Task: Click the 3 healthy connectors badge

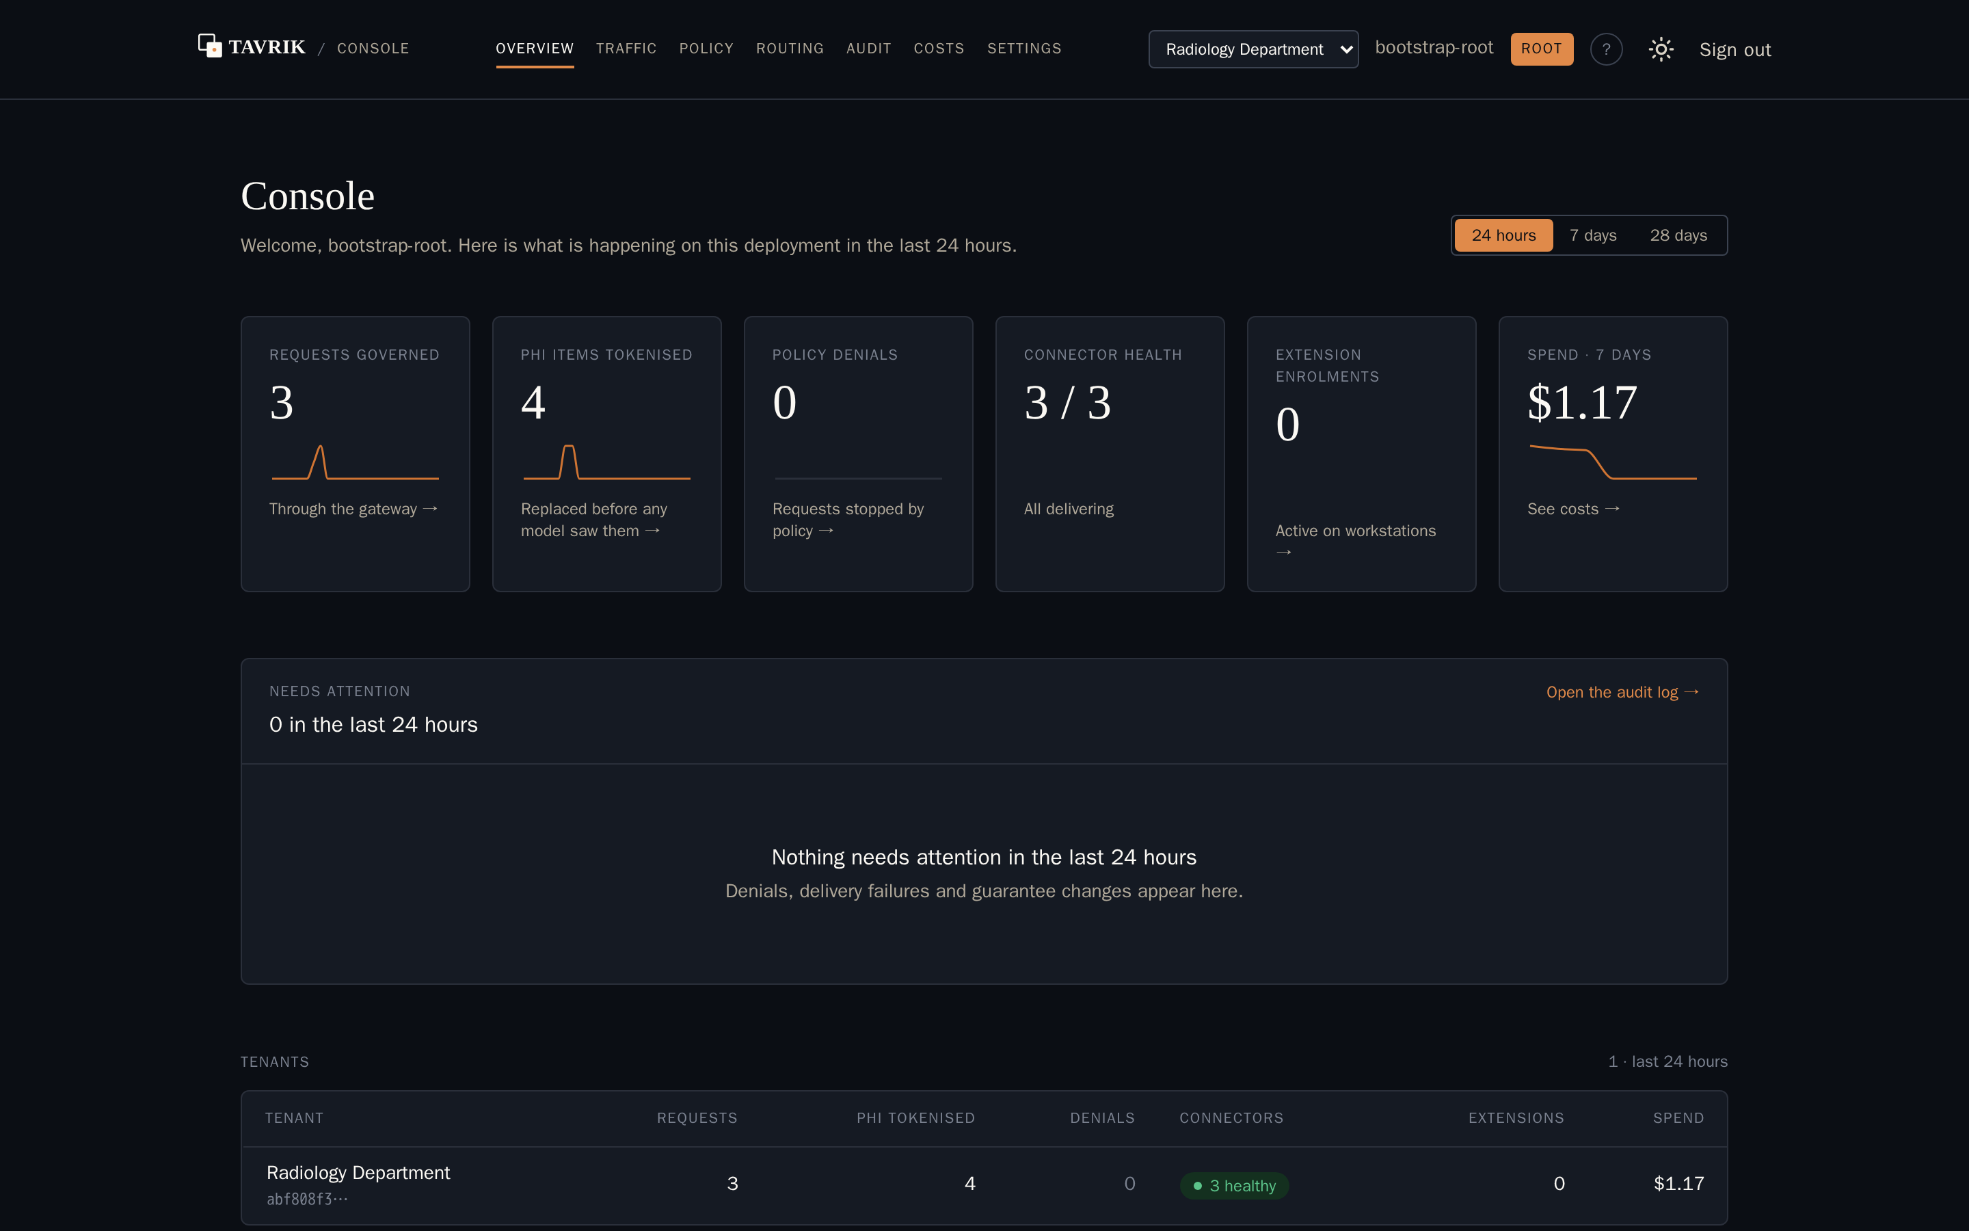Action: 1234,1185
